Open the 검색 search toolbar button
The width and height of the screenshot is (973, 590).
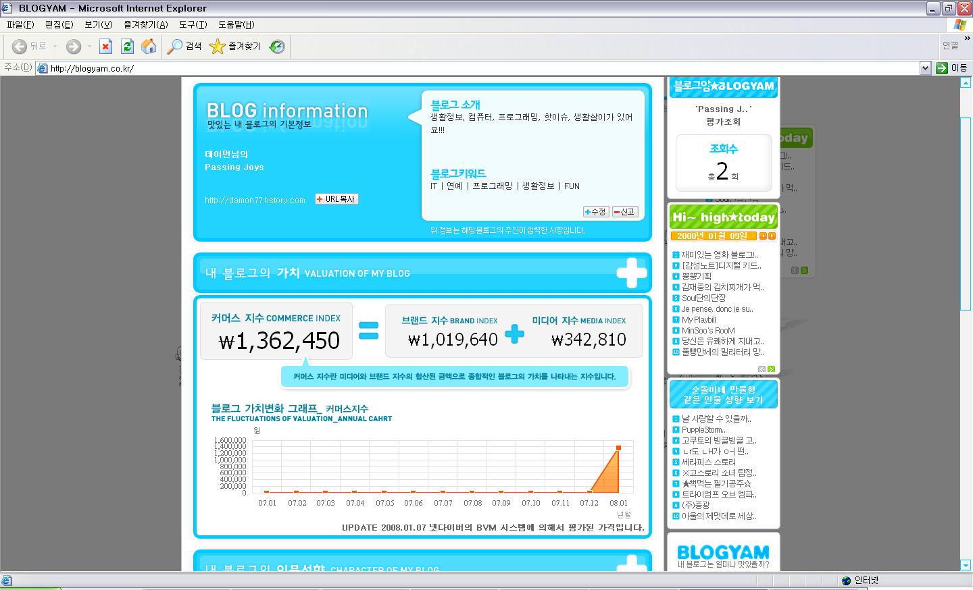click(185, 46)
